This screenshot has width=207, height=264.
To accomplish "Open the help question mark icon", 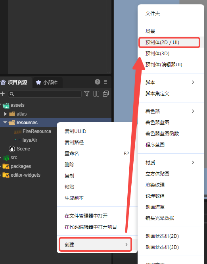I will pyautogui.click(x=98, y=82).
